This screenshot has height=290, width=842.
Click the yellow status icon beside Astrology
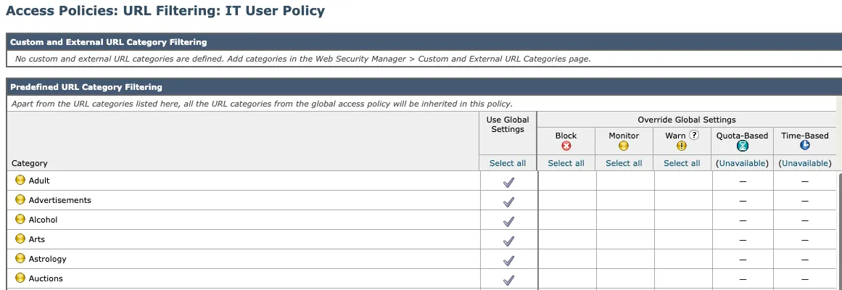point(20,258)
